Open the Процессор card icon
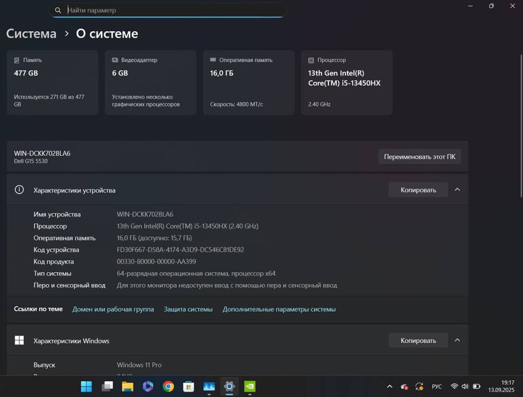Image resolution: width=523 pixels, height=397 pixels. [x=311, y=60]
